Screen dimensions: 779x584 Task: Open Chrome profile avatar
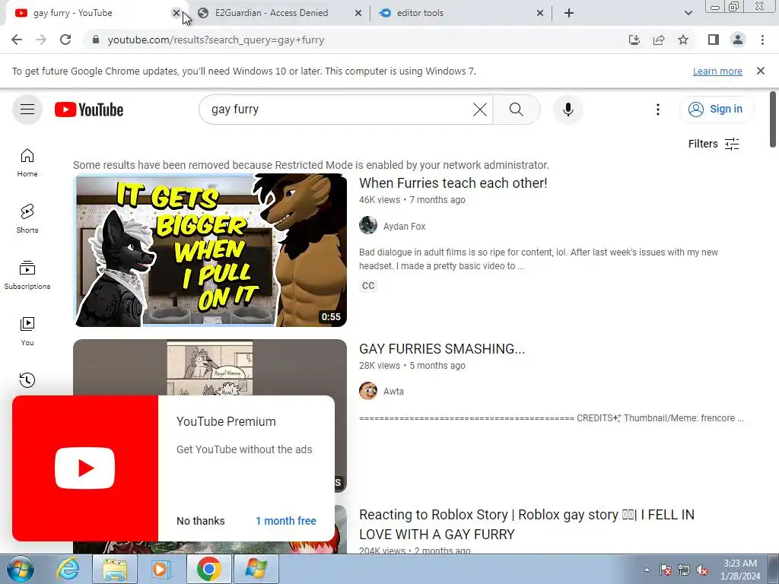(738, 40)
